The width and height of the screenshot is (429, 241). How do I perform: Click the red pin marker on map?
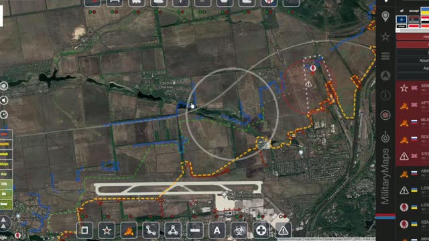313,68
